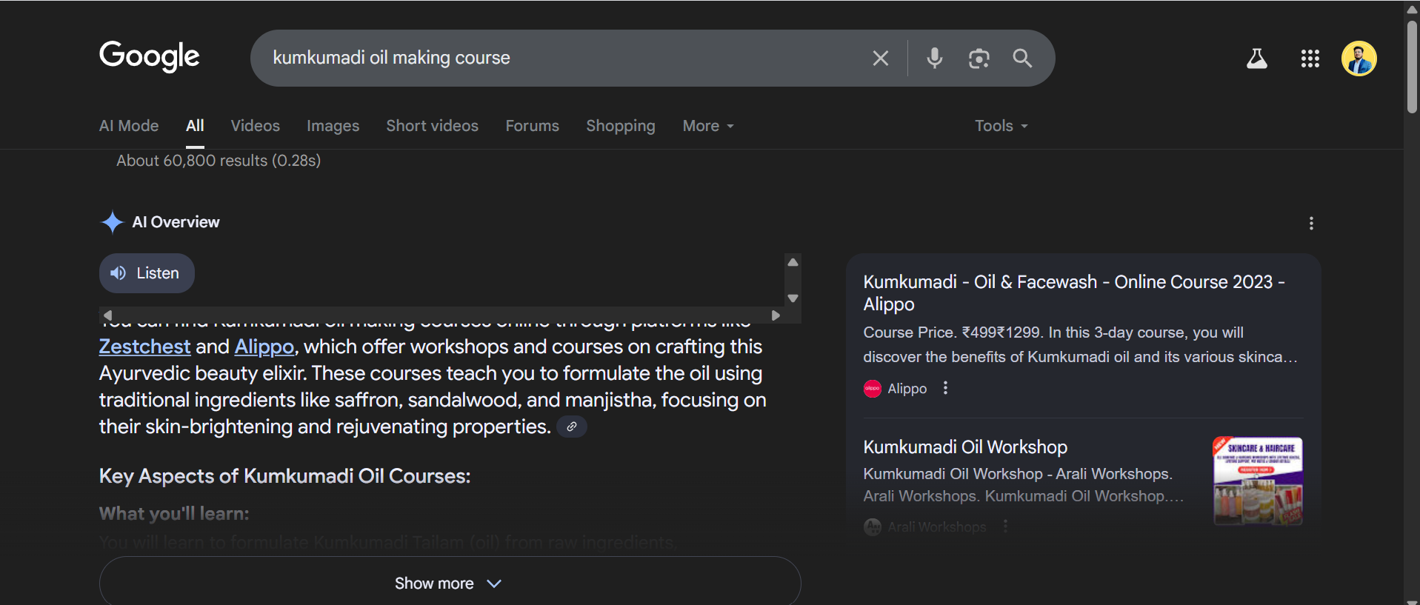
Task: Open Google Lens image search
Action: point(979,59)
